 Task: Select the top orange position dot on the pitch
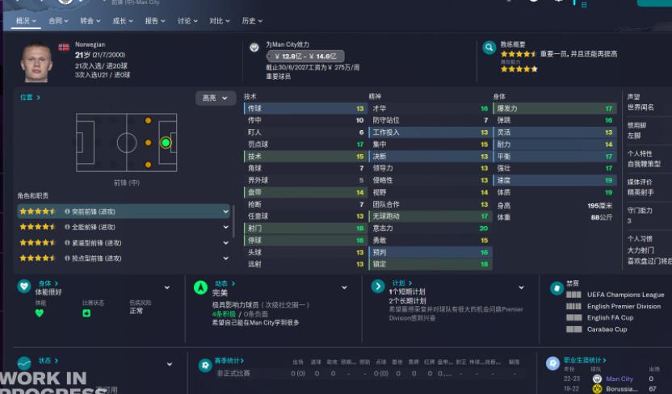(148, 121)
